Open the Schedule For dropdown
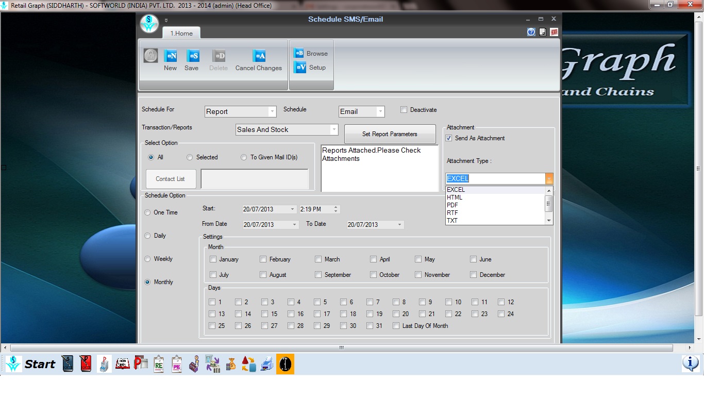The image size is (704, 396). click(273, 111)
